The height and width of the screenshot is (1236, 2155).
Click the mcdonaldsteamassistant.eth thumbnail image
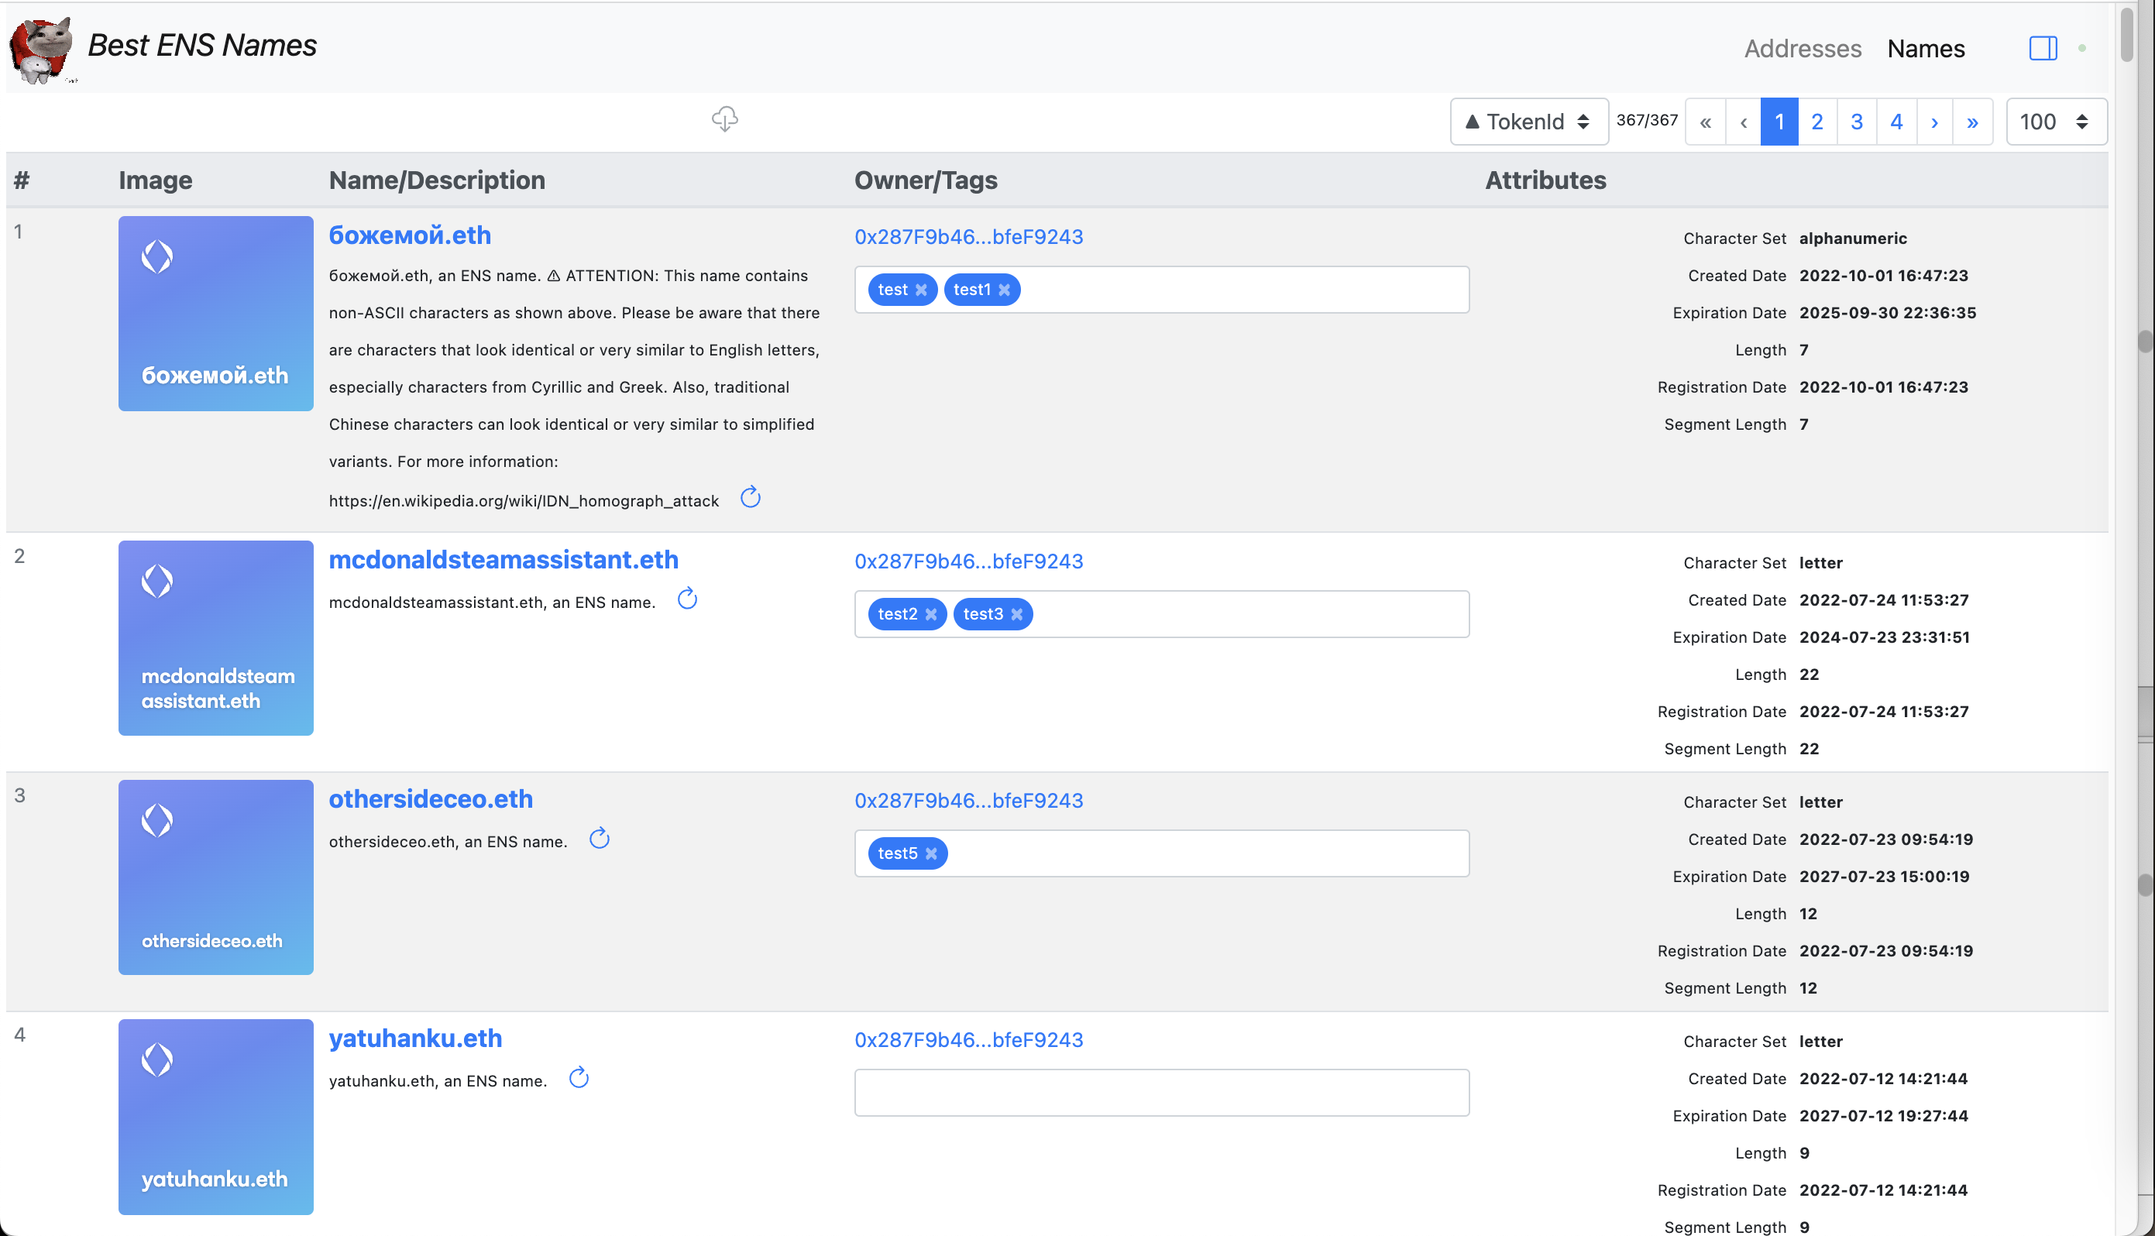pos(215,638)
